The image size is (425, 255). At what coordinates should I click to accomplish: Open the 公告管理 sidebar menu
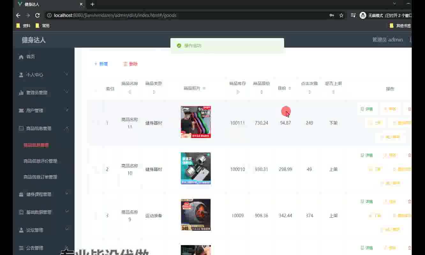pyautogui.click(x=43, y=248)
